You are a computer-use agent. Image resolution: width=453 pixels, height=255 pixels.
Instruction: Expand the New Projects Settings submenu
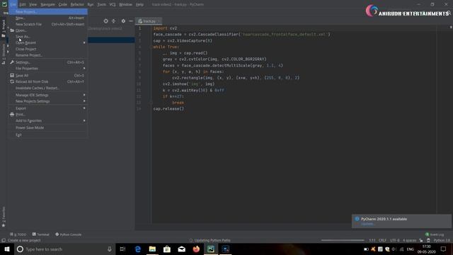point(48,101)
